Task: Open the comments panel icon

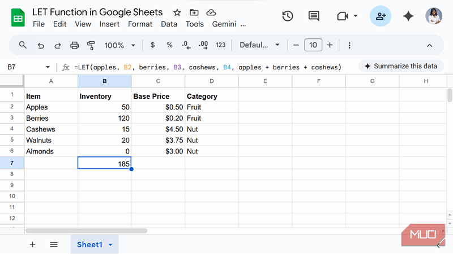Action: (314, 16)
